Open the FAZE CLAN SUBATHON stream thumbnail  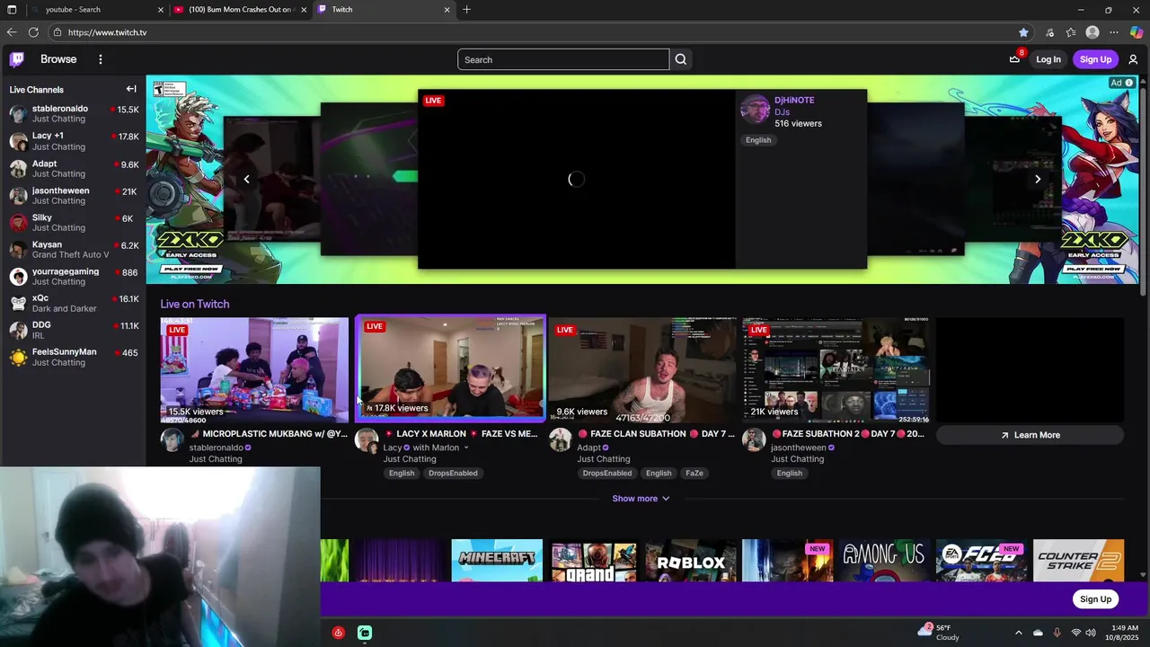point(642,369)
